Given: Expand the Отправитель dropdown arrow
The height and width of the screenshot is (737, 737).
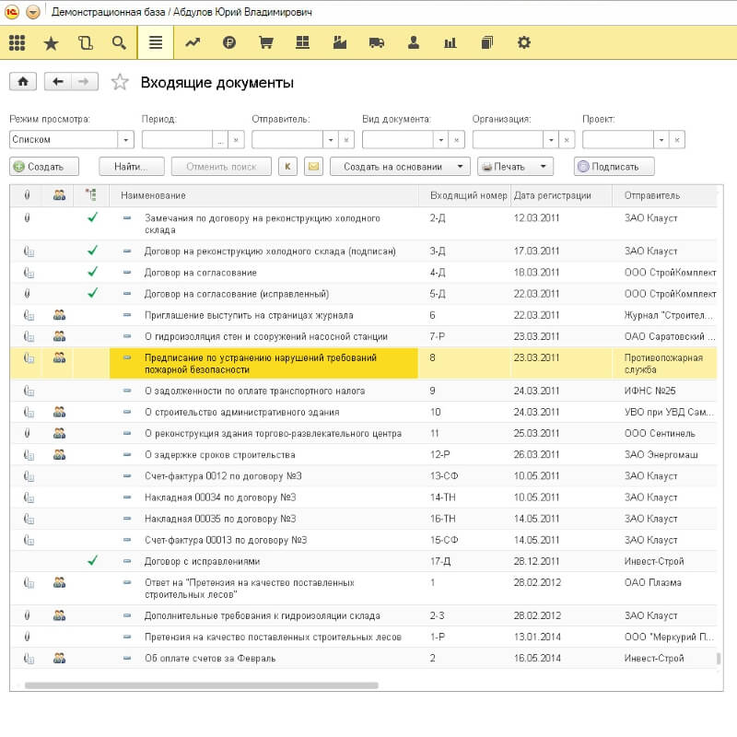Looking at the screenshot, I should coord(331,140).
